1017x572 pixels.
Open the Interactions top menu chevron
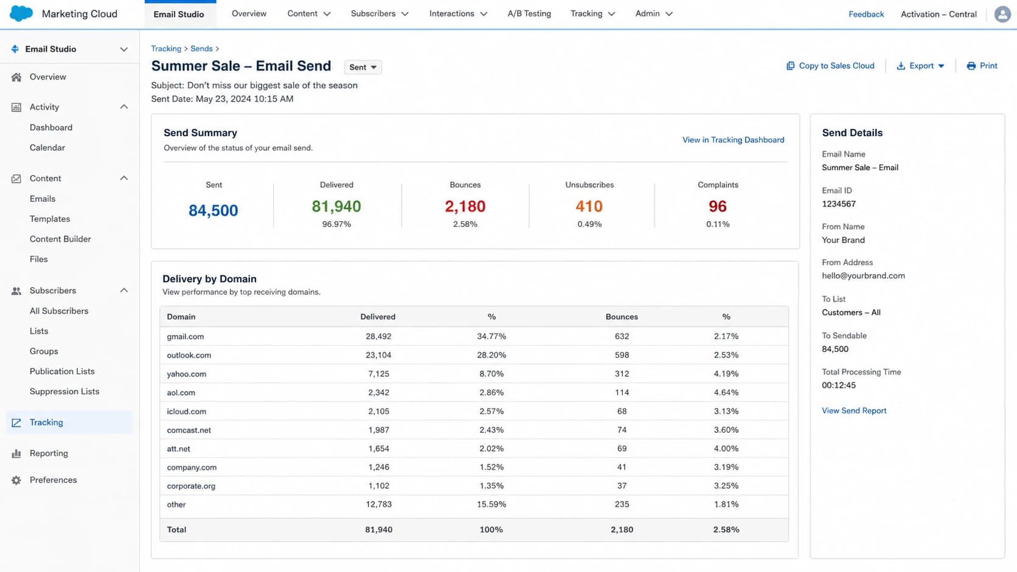484,14
